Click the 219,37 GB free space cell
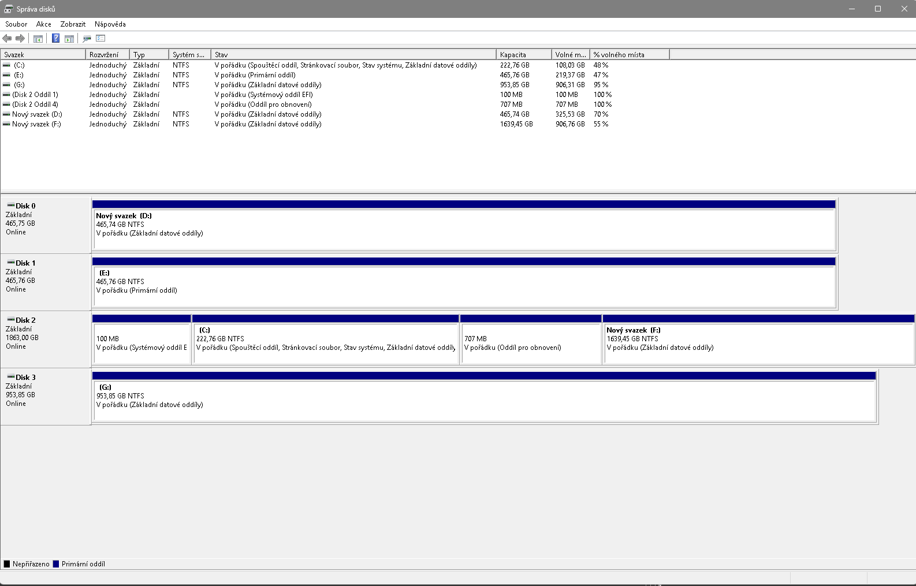 570,75
